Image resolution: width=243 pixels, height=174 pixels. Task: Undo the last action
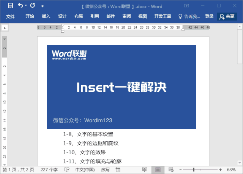pos(20,5)
